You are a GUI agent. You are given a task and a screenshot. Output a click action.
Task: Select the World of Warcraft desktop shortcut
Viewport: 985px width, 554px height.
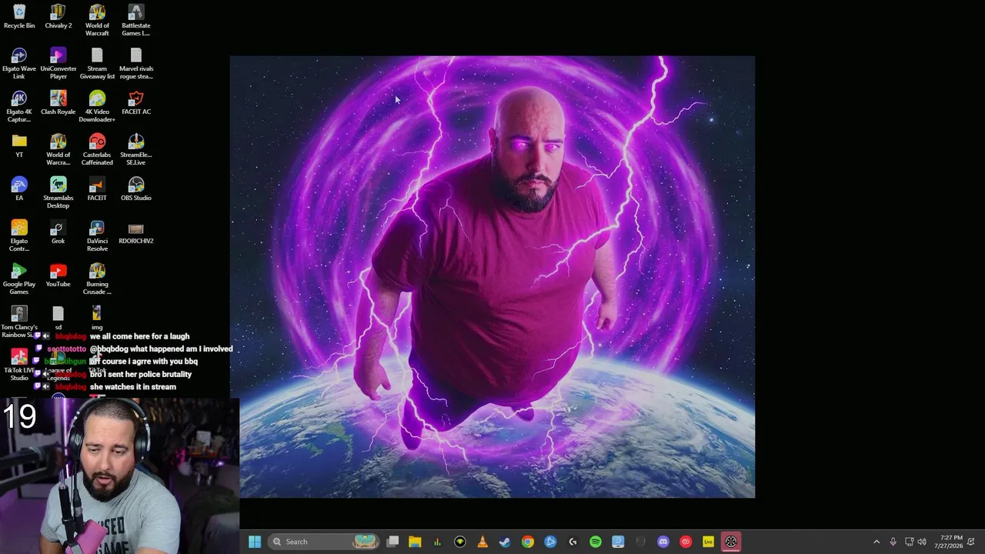tap(97, 20)
